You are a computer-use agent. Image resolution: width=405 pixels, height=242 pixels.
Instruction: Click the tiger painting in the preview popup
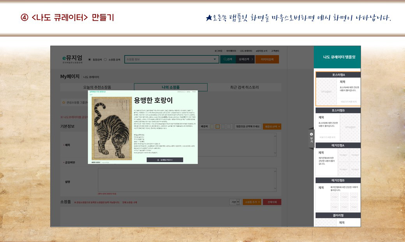112,128
